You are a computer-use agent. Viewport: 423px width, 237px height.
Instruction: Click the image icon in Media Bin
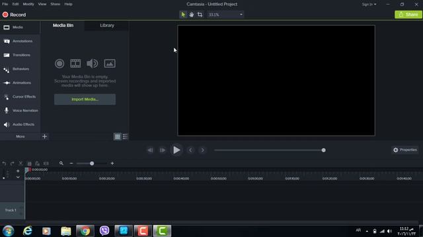click(110, 63)
